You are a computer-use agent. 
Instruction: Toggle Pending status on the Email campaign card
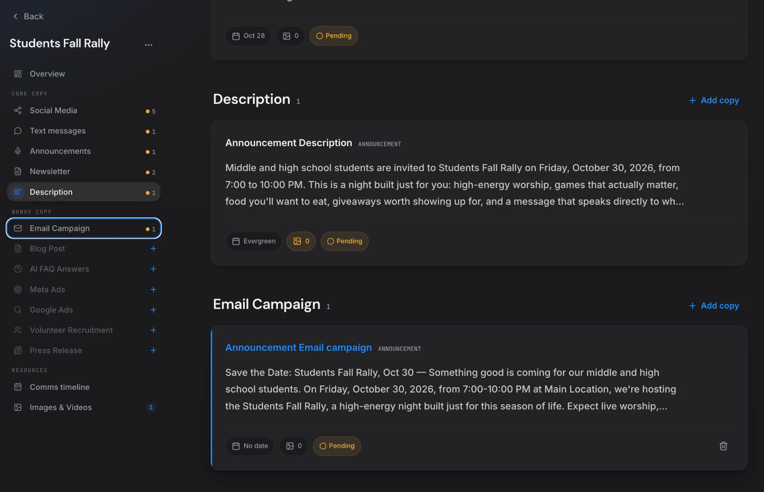(337, 446)
